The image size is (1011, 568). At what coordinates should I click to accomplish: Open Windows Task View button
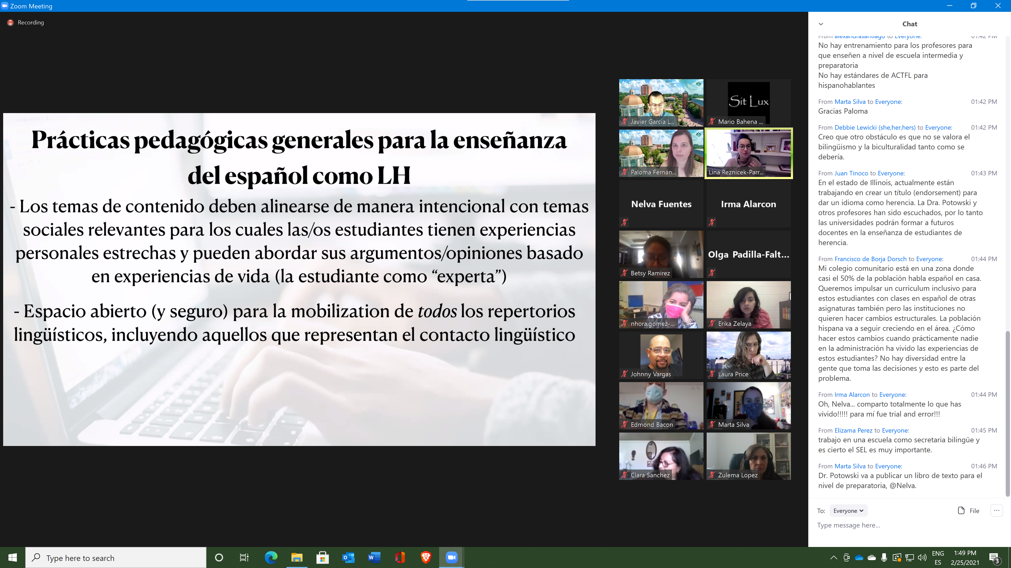coord(244,557)
